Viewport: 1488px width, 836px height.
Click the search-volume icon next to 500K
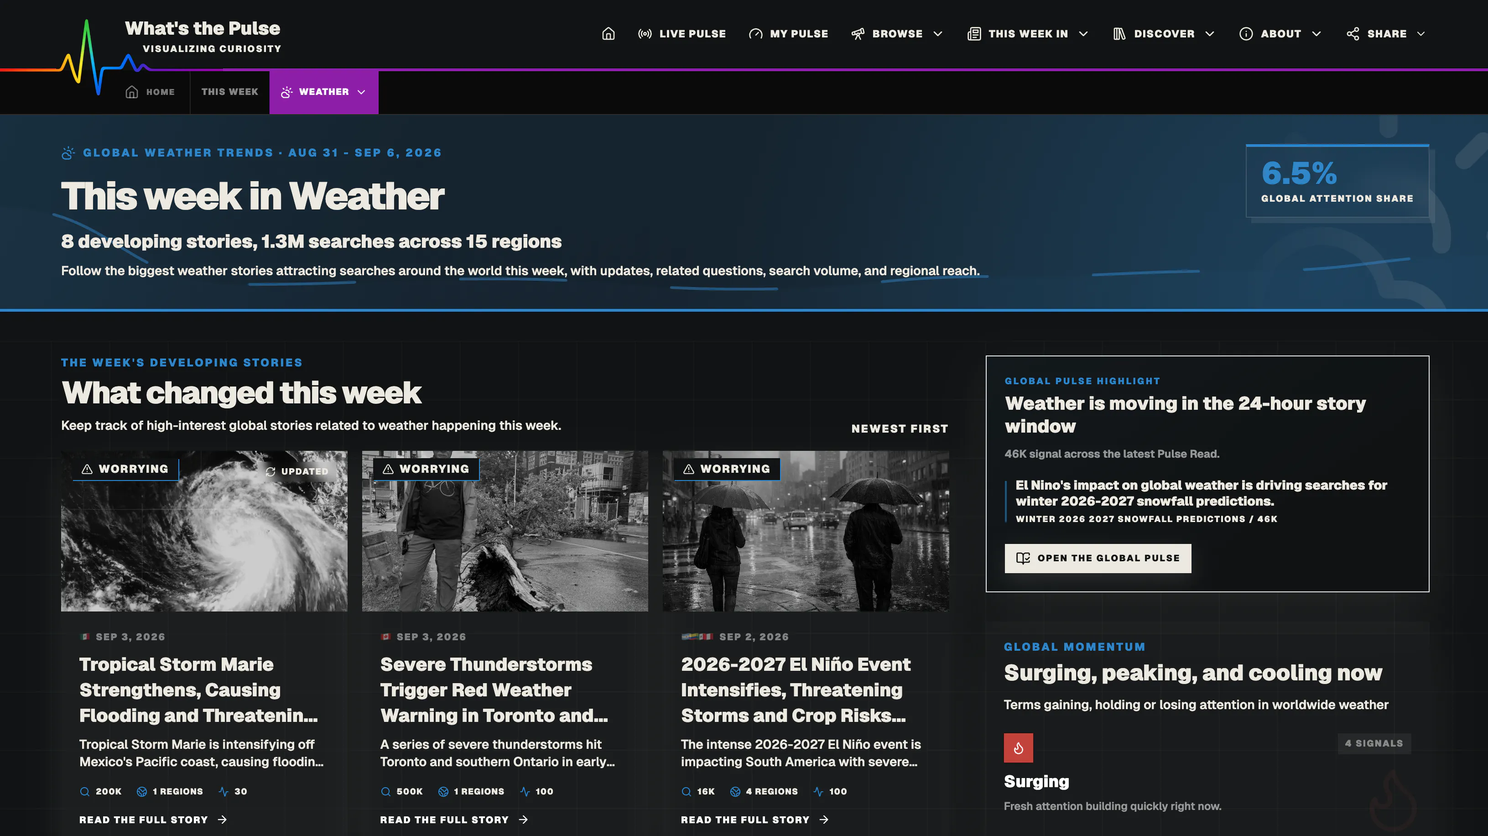point(386,792)
